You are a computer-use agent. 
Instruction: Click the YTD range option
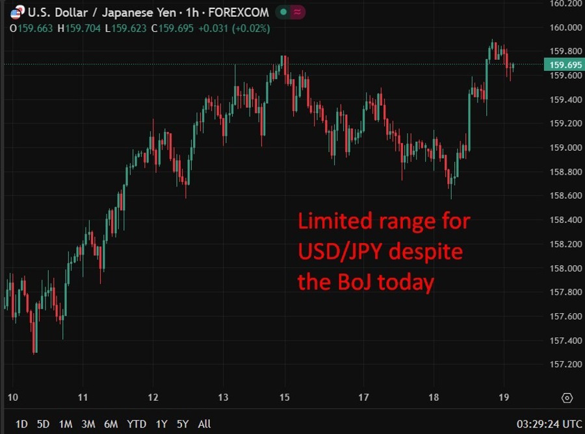(136, 424)
